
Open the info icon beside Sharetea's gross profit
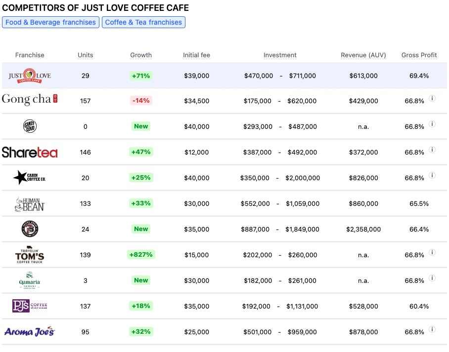pyautogui.click(x=432, y=150)
